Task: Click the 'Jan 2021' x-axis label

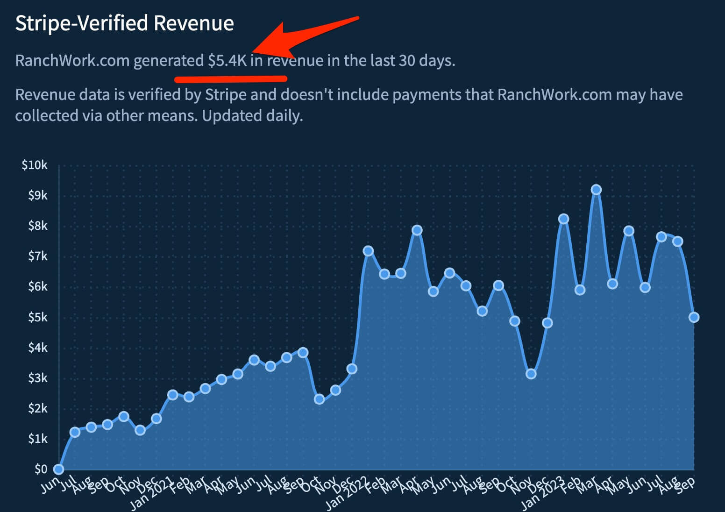Action: 151,493
